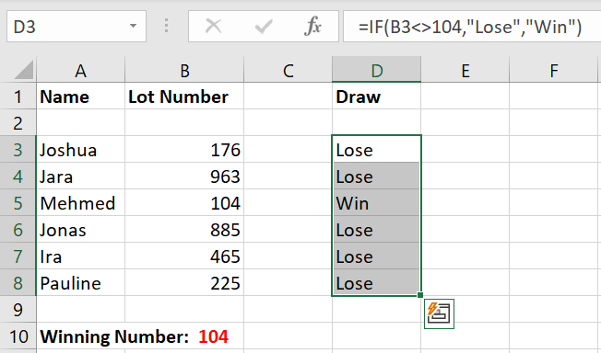Cancel the formula entry with X icon

pos(213,27)
